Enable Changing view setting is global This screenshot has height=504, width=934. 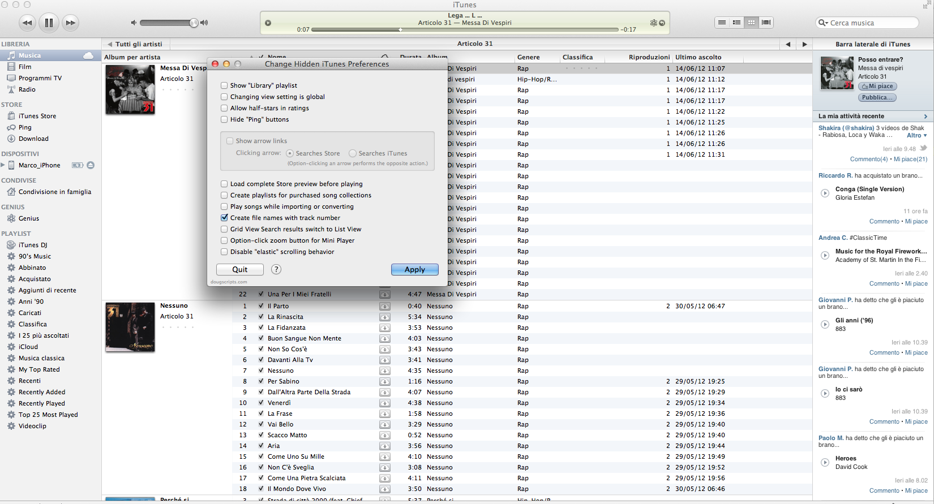click(x=224, y=97)
